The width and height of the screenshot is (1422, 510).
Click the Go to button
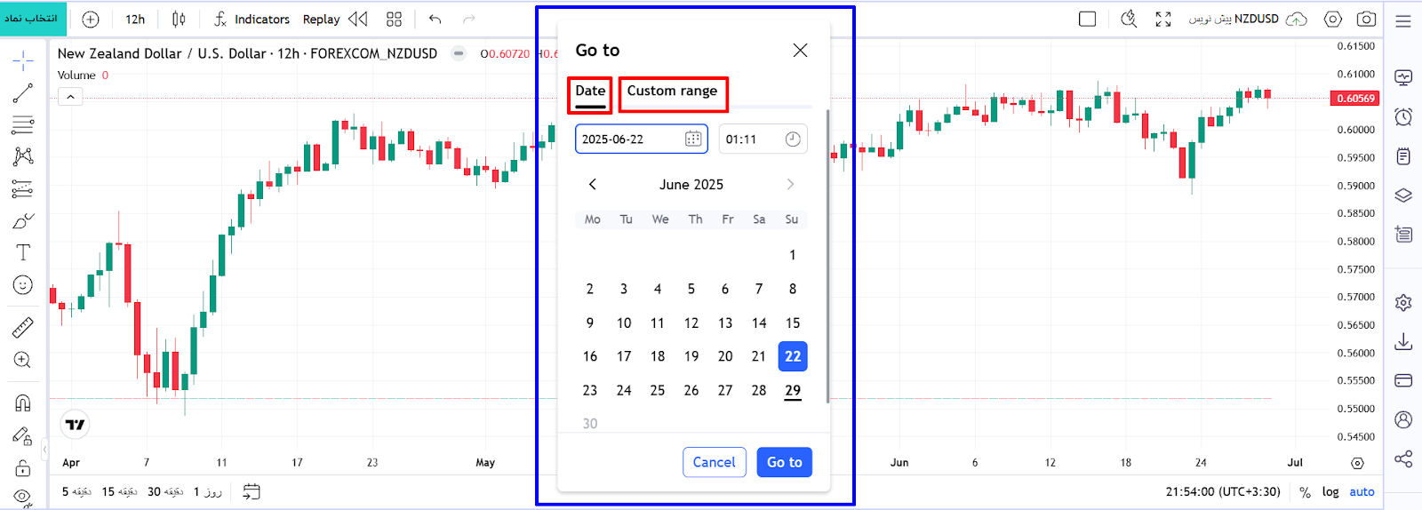click(x=784, y=462)
